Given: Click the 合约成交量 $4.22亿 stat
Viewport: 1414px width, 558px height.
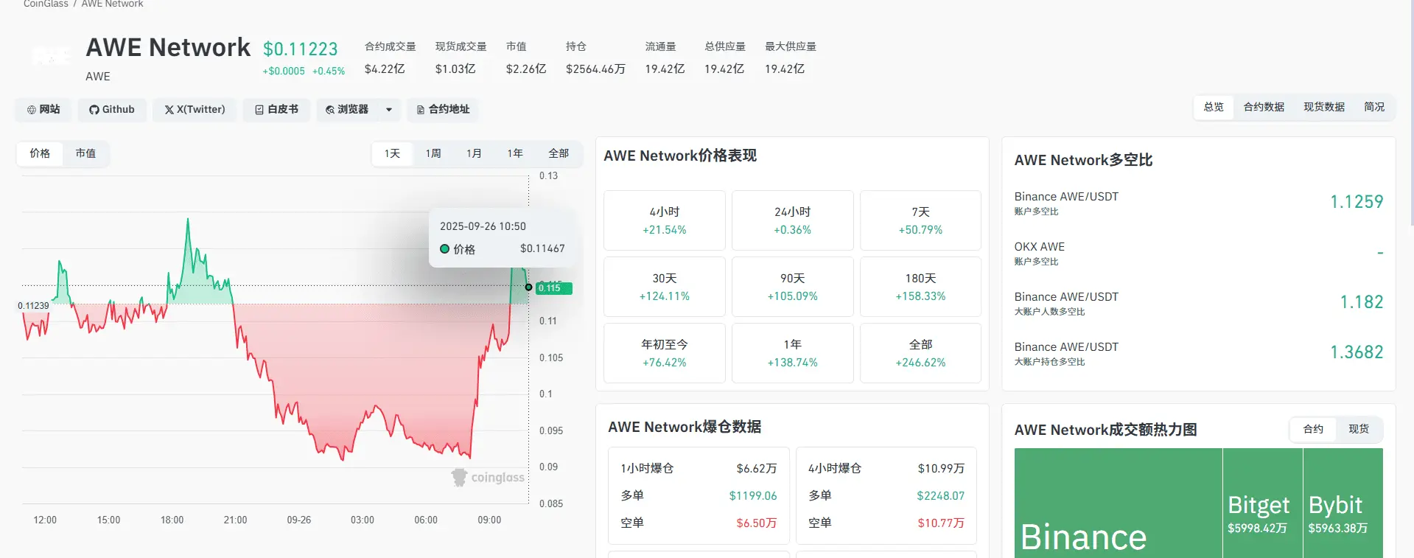Looking at the screenshot, I should point(390,58).
